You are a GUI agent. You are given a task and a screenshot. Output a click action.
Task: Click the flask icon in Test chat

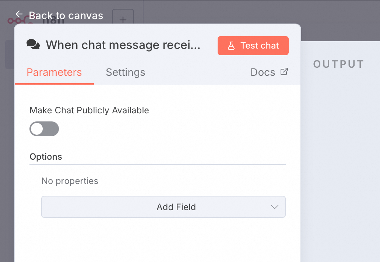[x=231, y=46]
